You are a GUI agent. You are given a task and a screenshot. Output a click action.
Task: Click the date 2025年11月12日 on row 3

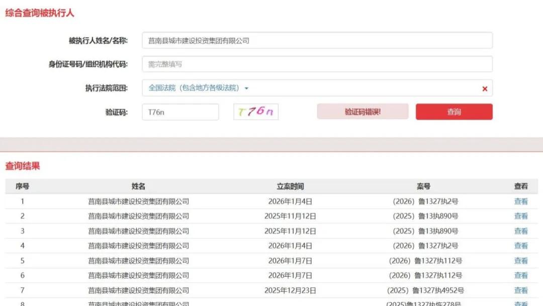291,231
